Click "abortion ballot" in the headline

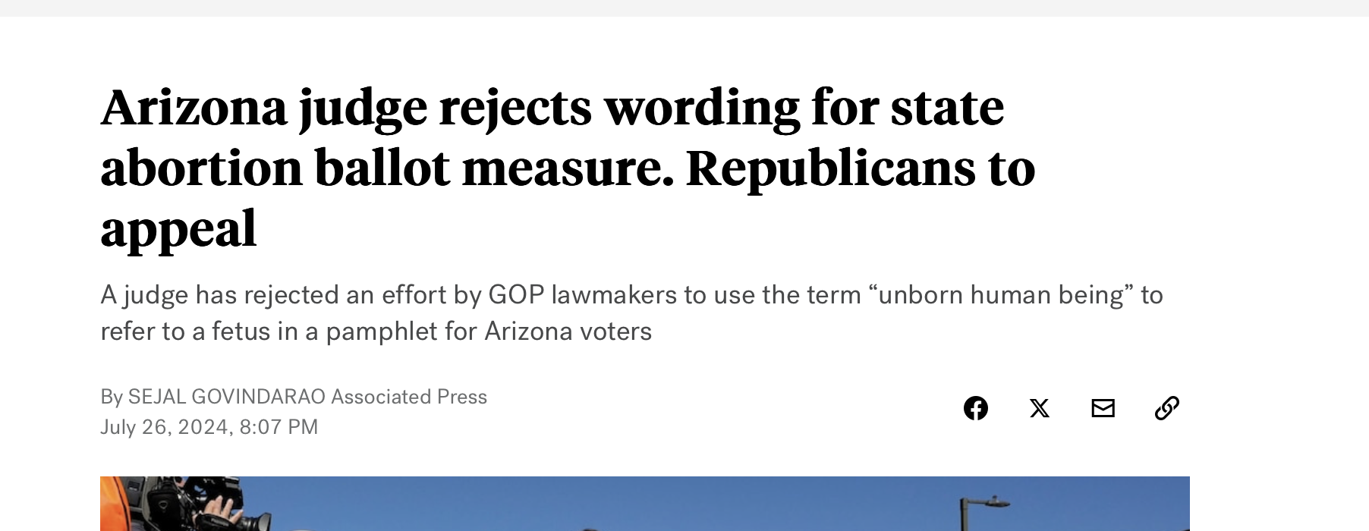(x=275, y=168)
